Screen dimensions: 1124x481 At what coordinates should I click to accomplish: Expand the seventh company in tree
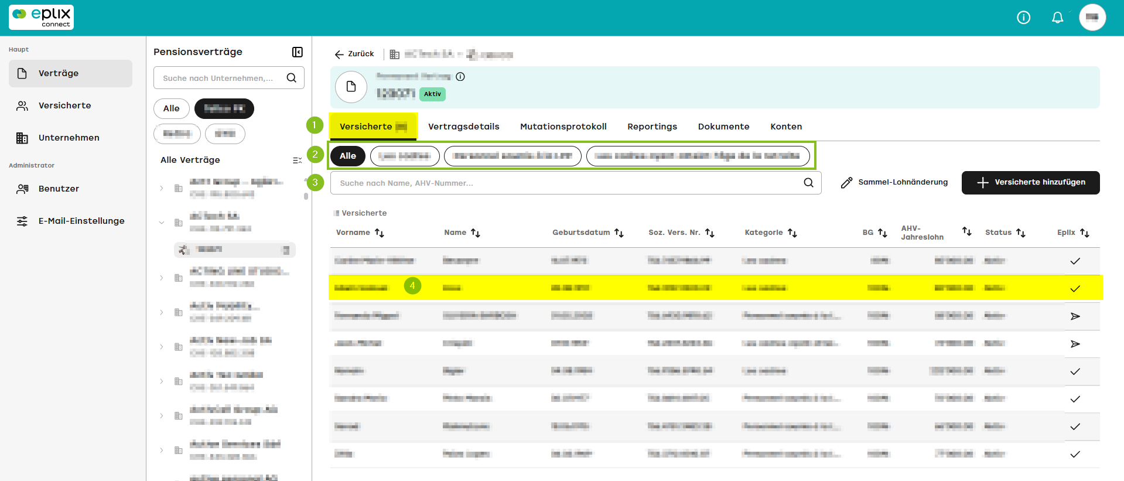(162, 416)
